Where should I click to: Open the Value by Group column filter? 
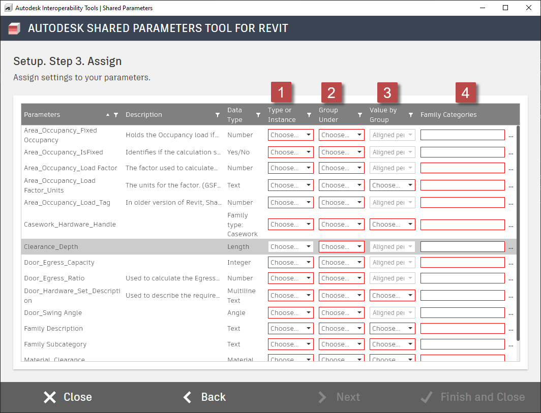coord(411,115)
